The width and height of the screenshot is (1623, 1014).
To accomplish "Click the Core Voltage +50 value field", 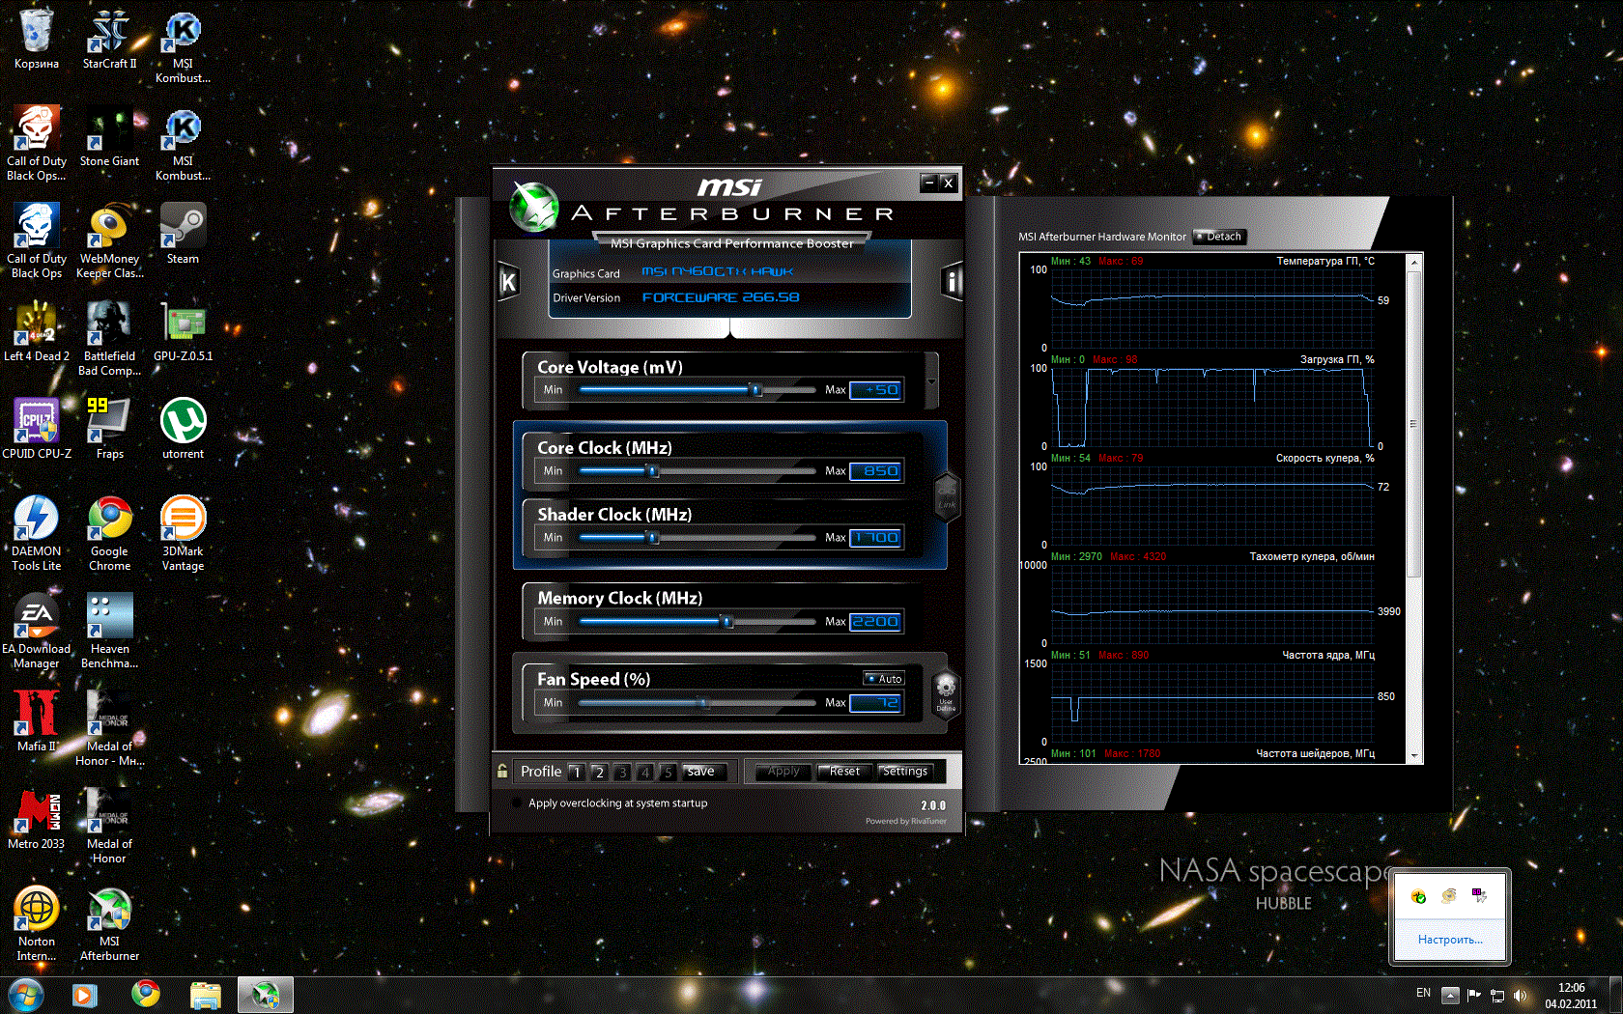I will click(876, 390).
